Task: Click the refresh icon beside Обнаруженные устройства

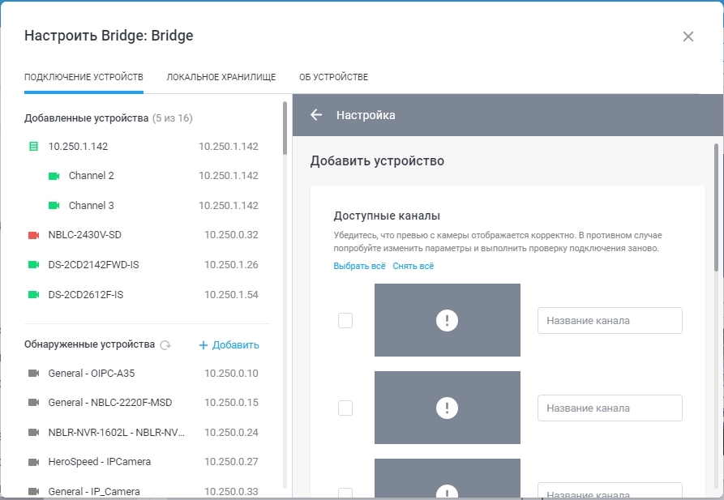Action: click(165, 345)
